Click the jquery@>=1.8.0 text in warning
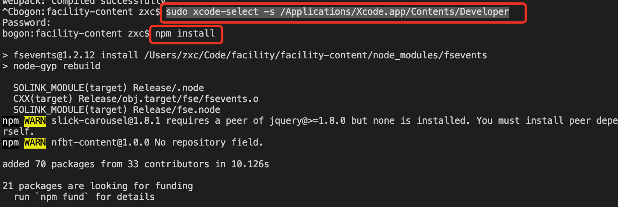Image resolution: width=618 pixels, height=207 pixels. tap(307, 121)
